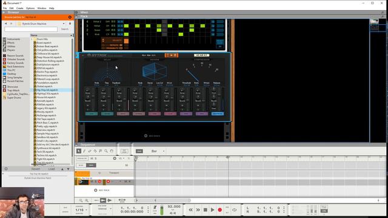The image size is (388, 218).
Task: Close the orange browse patches banner
Action: click(x=70, y=17)
